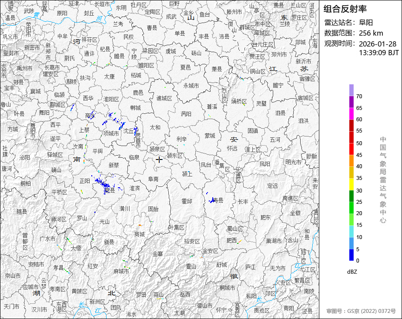Click the legend value 20
Image resolution: width=402 pixels, height=319 pixels.
click(359, 213)
